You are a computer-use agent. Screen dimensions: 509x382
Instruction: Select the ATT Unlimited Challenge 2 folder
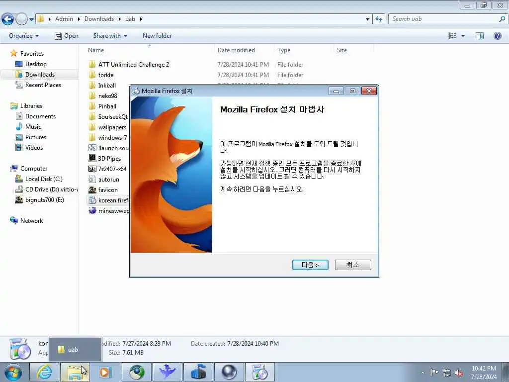pyautogui.click(x=133, y=64)
